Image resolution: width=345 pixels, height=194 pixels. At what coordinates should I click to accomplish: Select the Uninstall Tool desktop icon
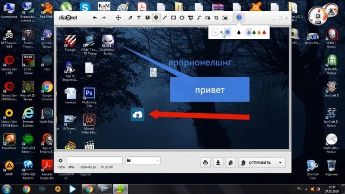coord(313,169)
